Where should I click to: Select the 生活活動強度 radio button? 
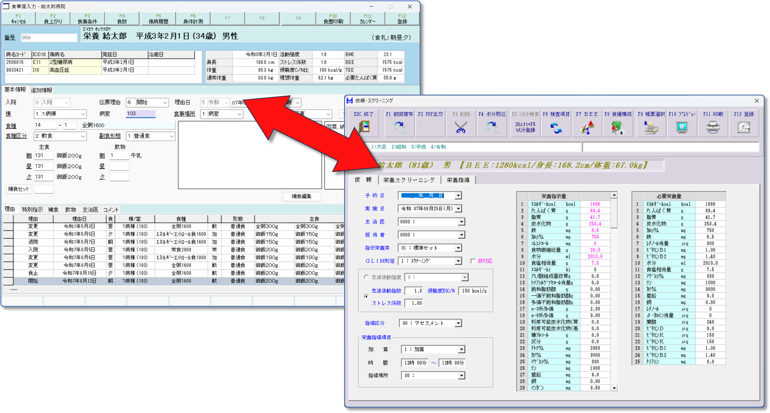tap(366, 277)
